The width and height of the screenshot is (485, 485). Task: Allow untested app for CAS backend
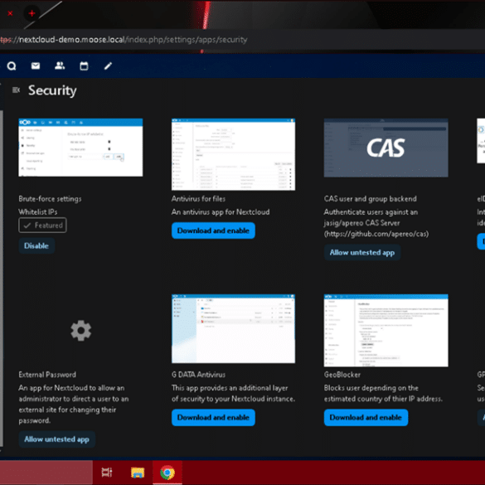point(362,252)
